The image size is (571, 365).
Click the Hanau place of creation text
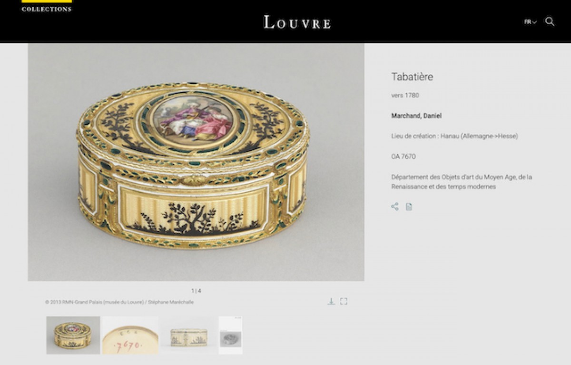coord(454,136)
